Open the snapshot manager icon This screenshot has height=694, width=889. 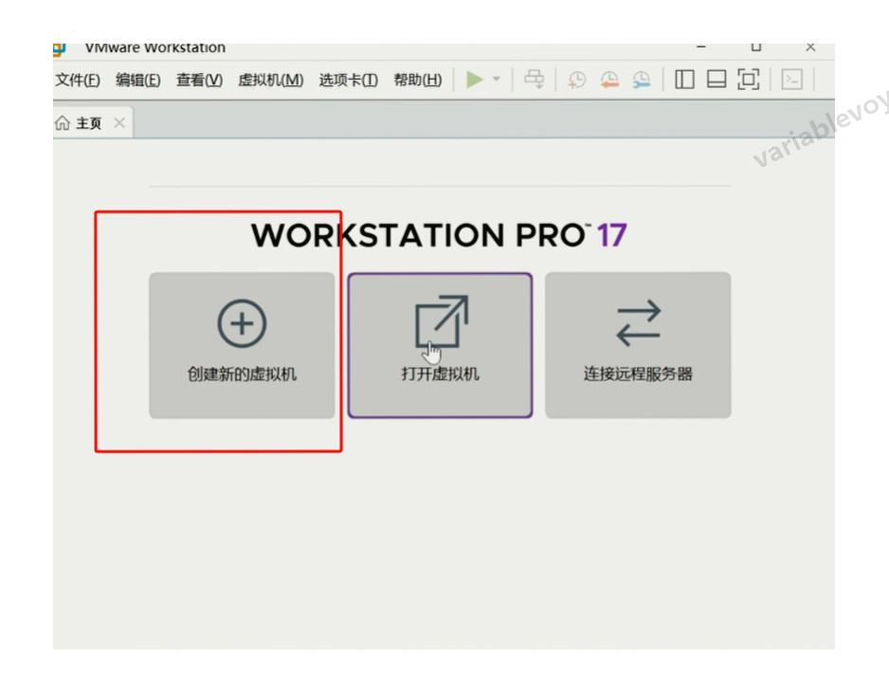click(x=642, y=80)
